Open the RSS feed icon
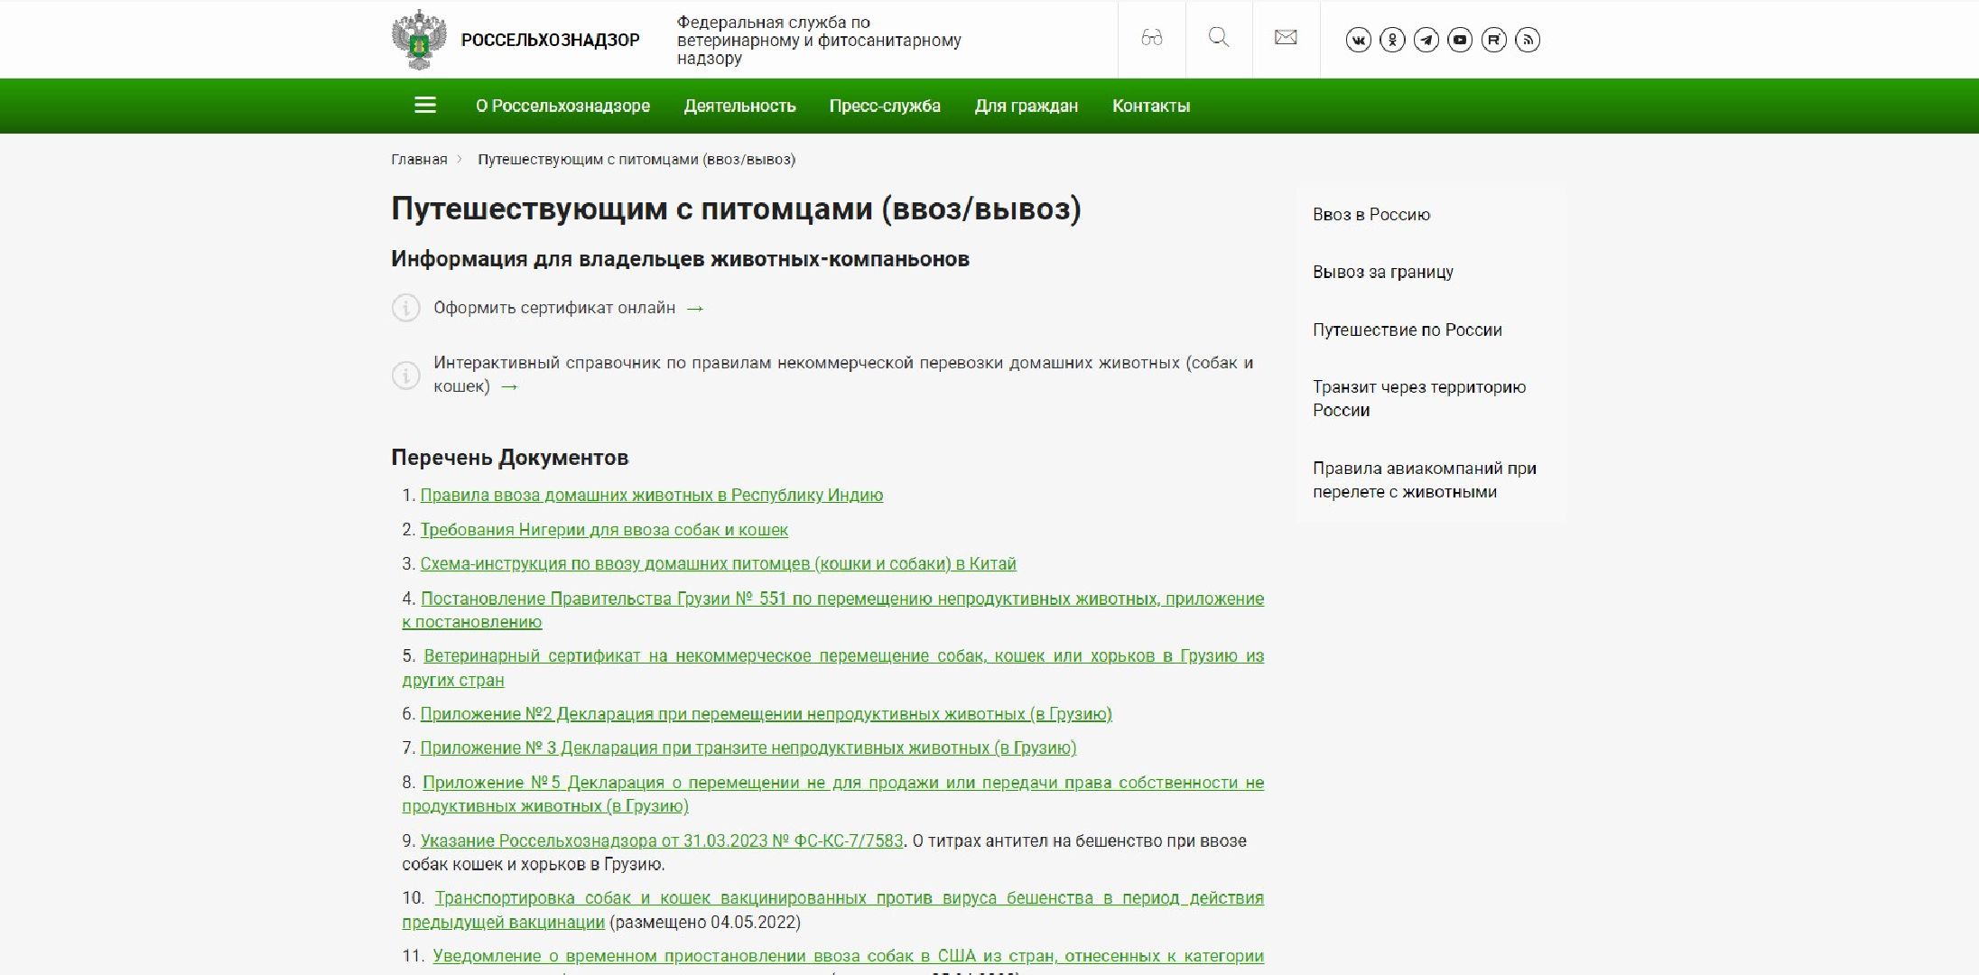 (1528, 40)
